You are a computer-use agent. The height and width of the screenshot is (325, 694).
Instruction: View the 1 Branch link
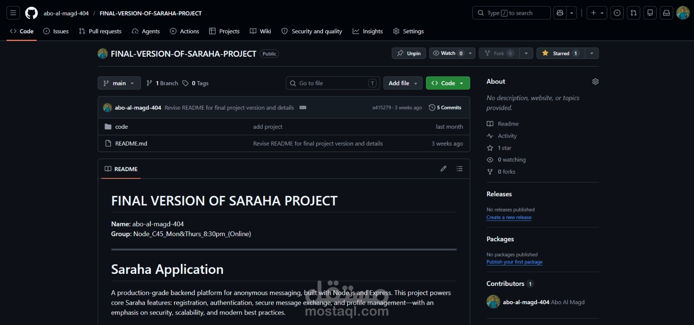(x=163, y=83)
